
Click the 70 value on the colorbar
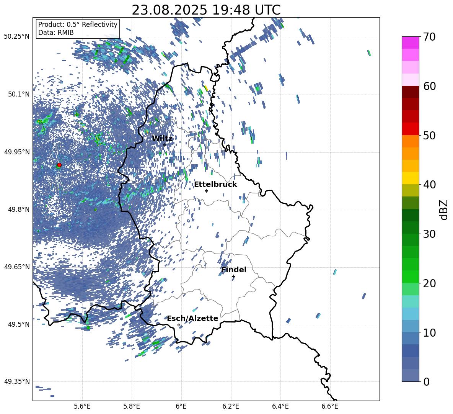(x=429, y=37)
